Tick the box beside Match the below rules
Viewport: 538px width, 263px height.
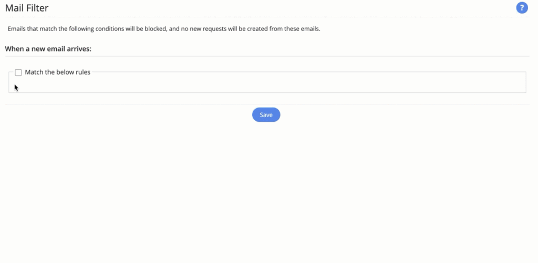click(18, 72)
